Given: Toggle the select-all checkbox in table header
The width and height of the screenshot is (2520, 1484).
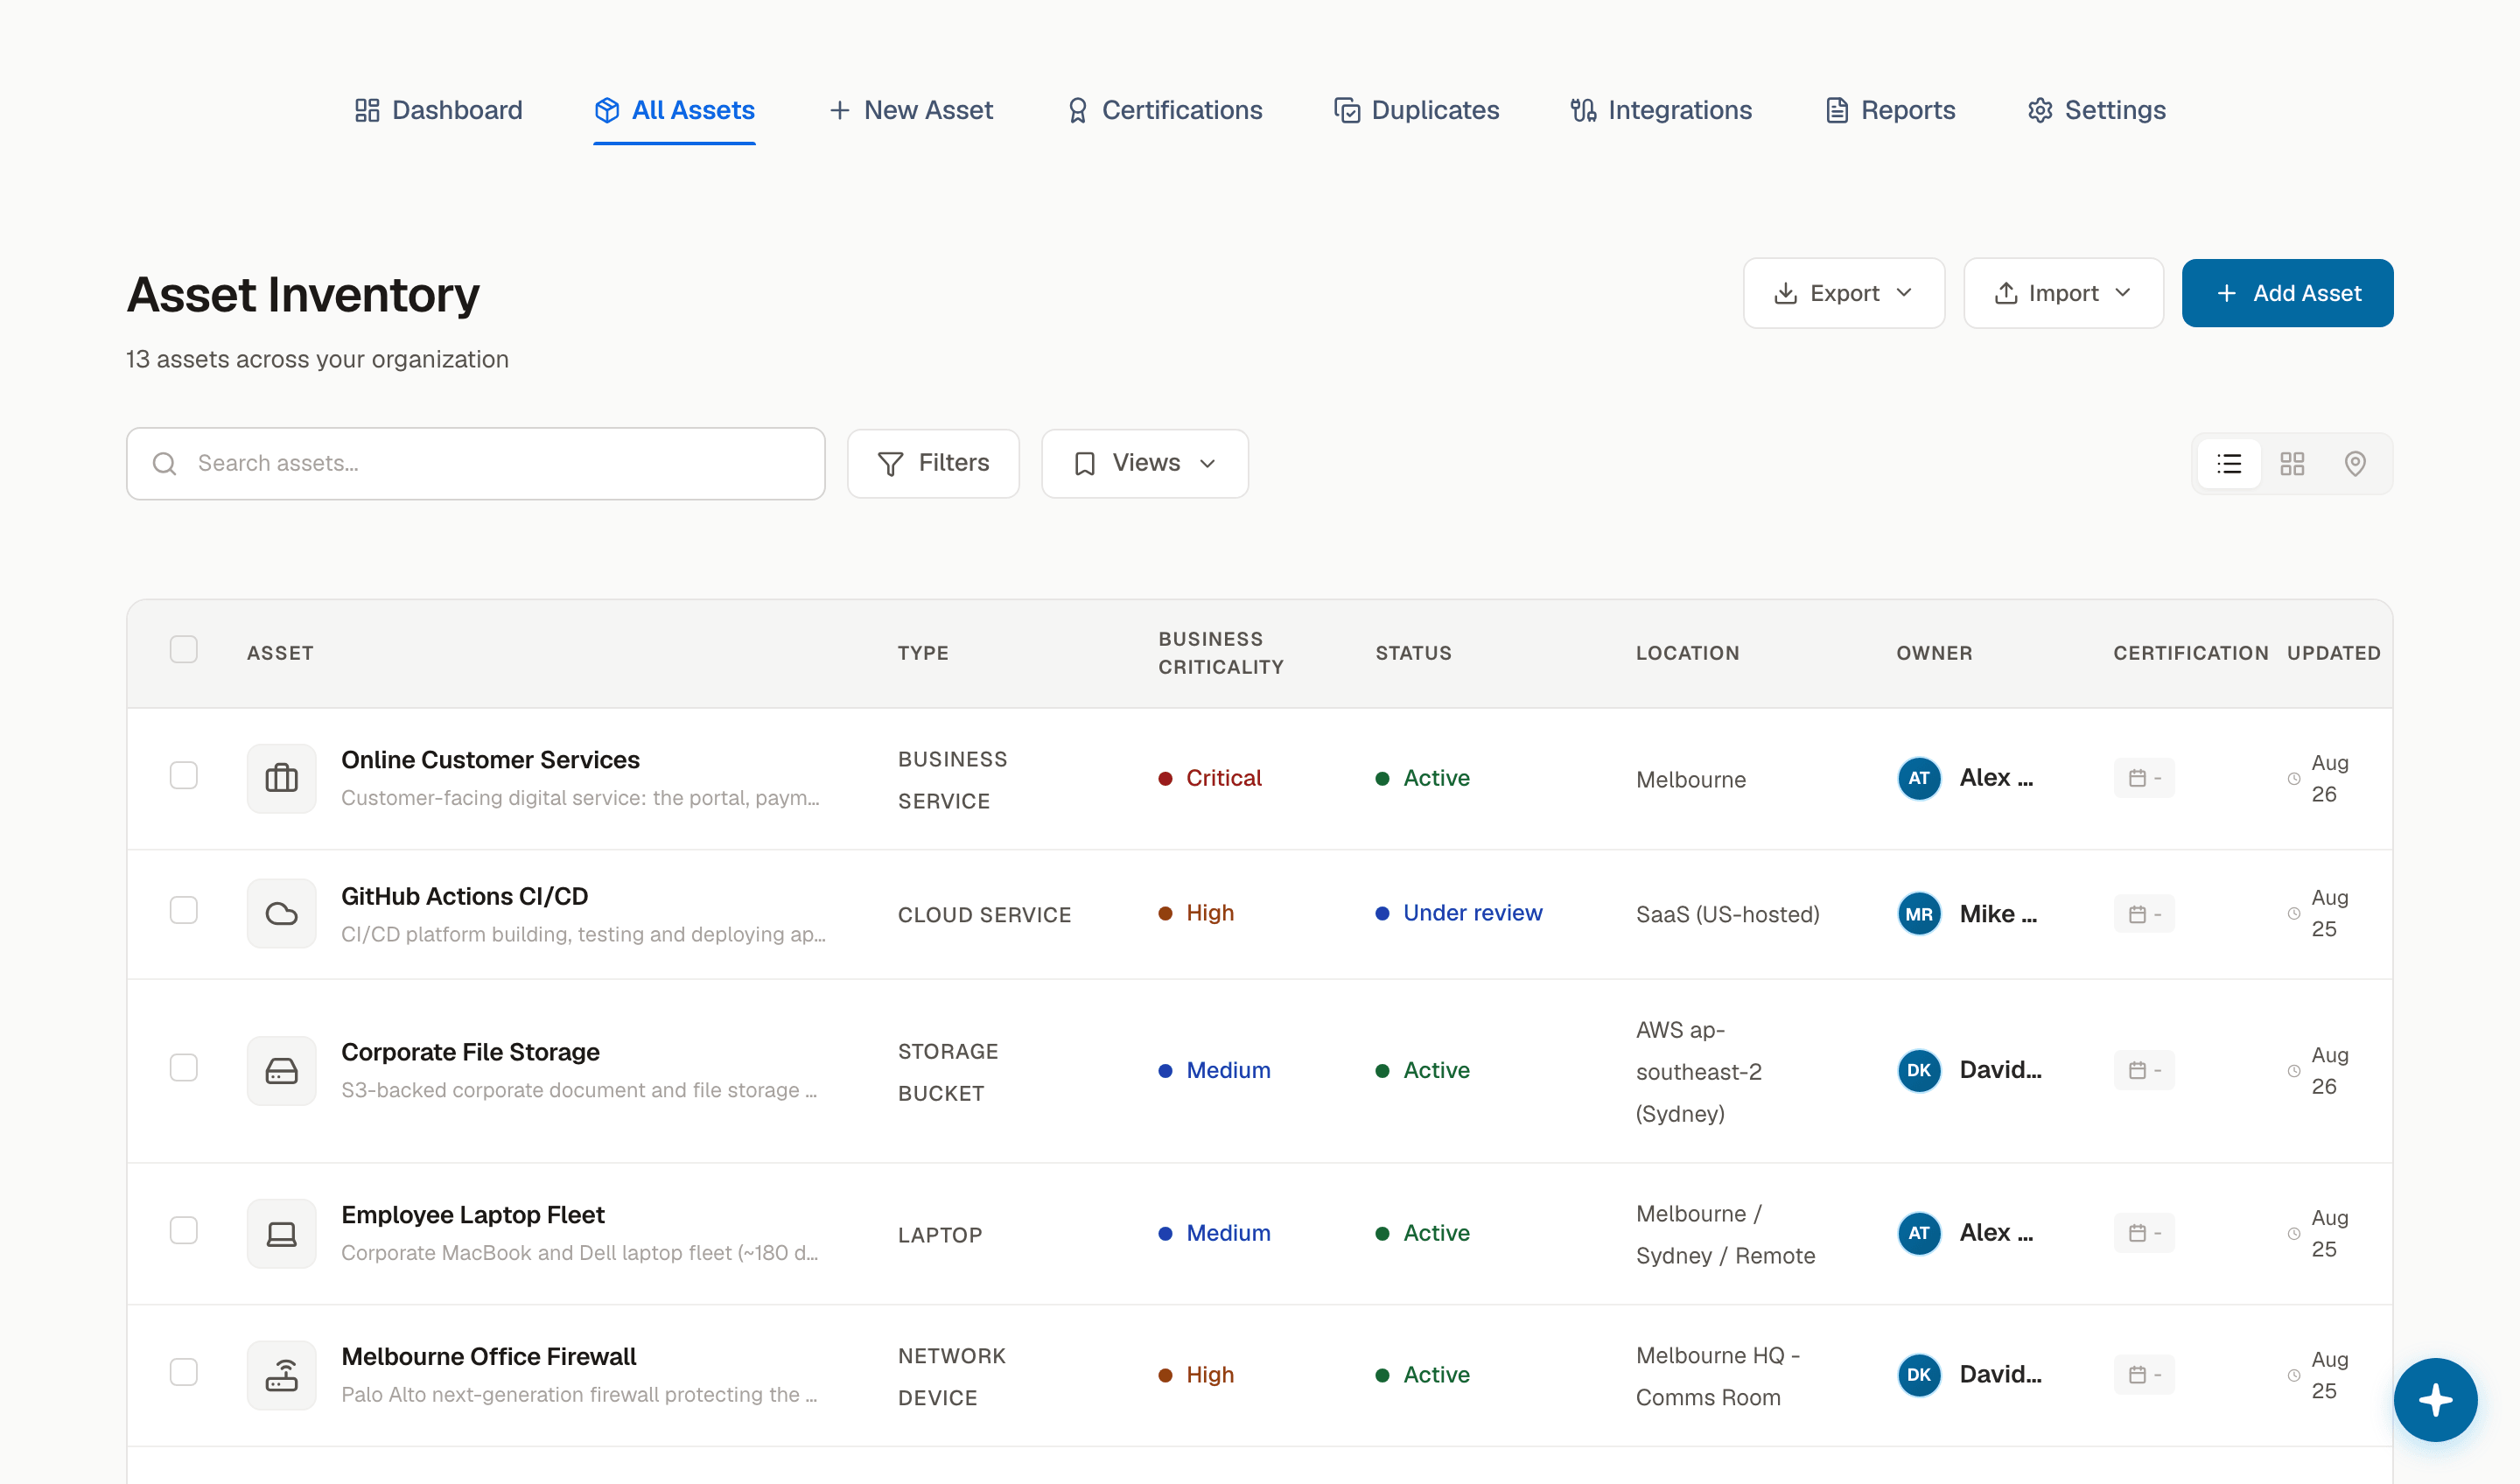Looking at the screenshot, I should pos(184,650).
